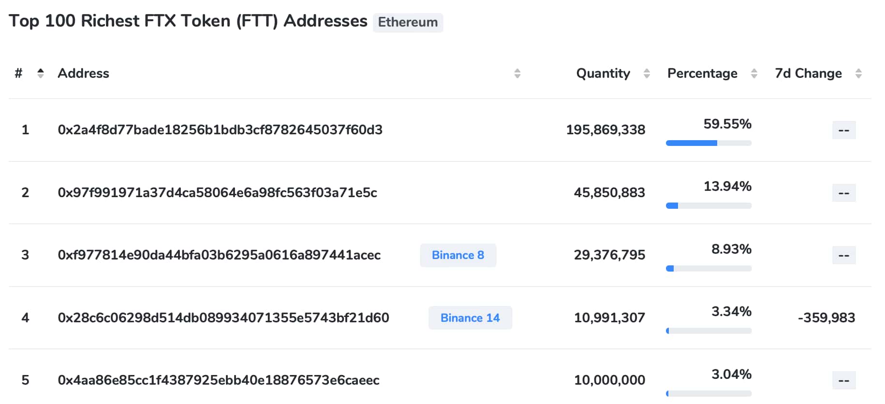Click the 195,869,338 quantity value
Viewport: 885px width, 404px height.
click(605, 130)
